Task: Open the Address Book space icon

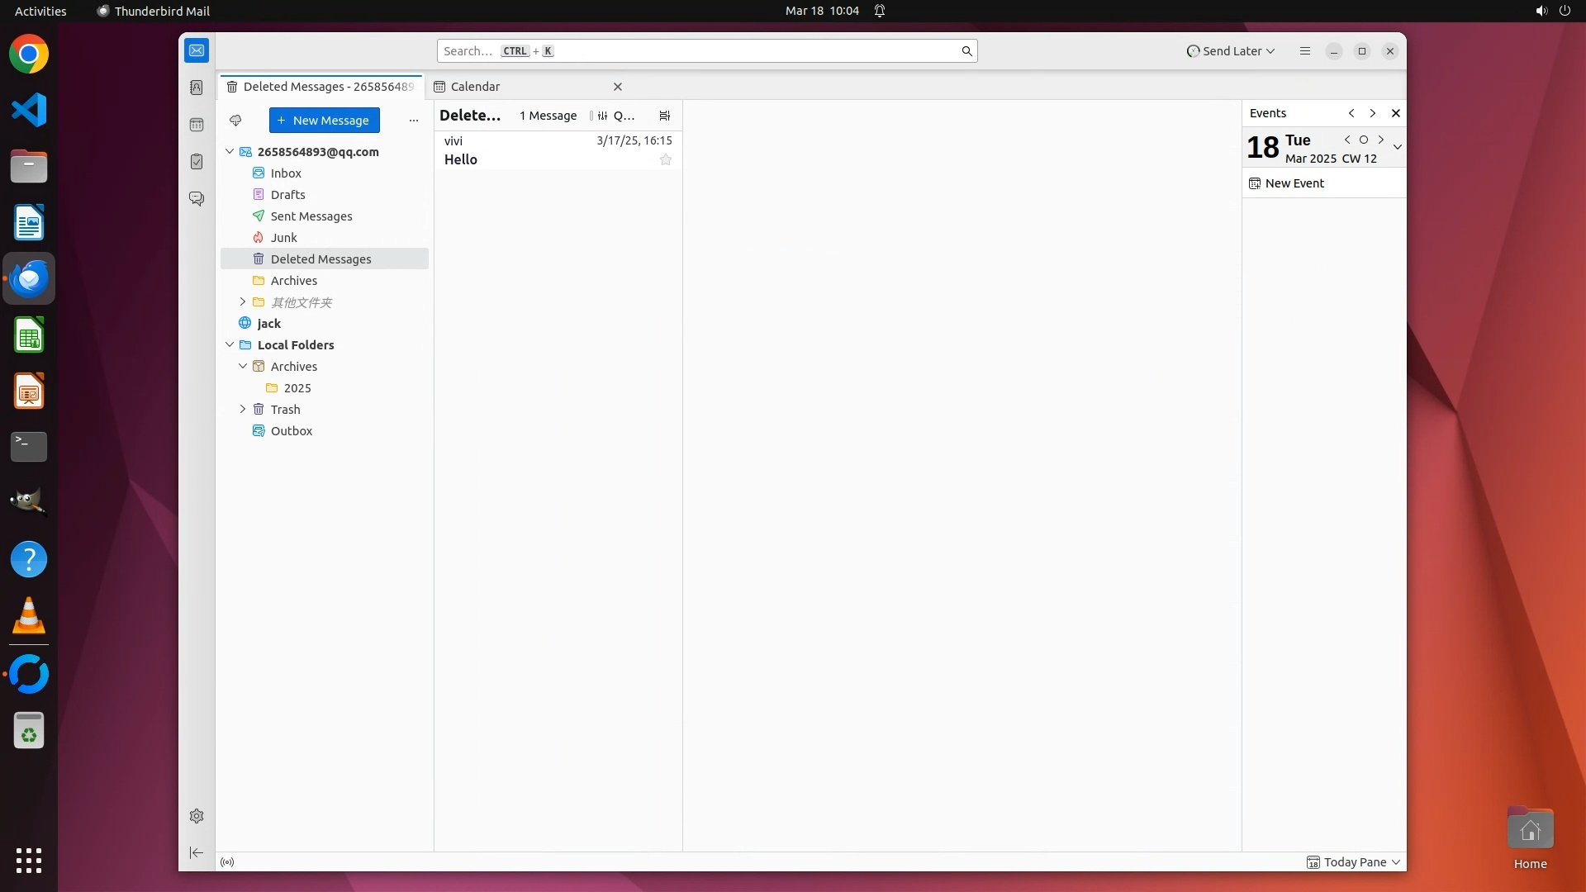Action: click(197, 88)
